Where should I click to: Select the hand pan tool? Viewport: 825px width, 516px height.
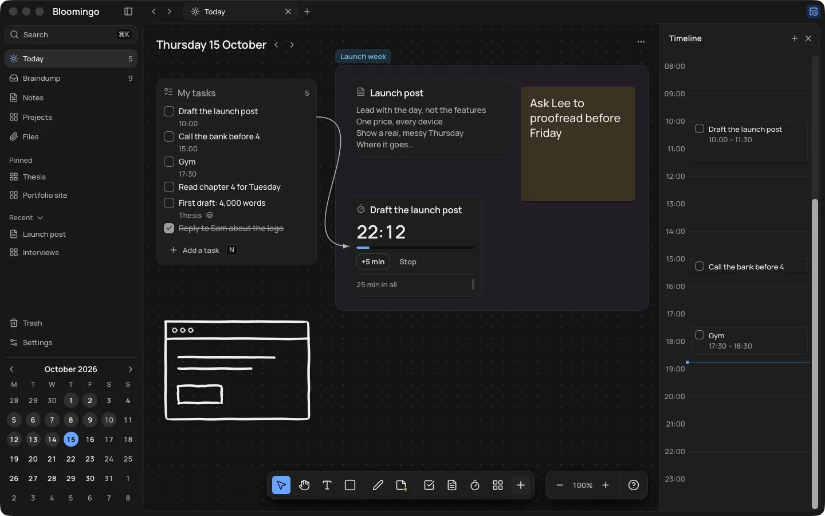tap(304, 485)
